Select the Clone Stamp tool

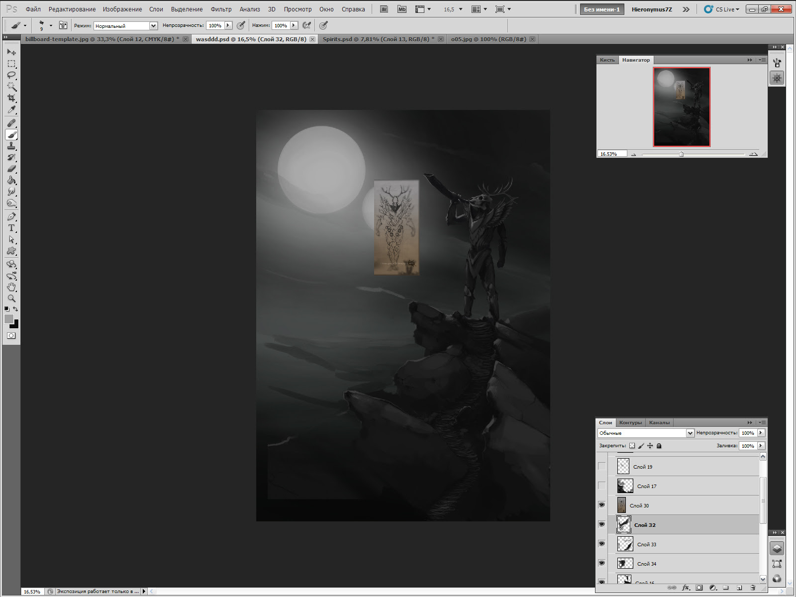tap(11, 146)
